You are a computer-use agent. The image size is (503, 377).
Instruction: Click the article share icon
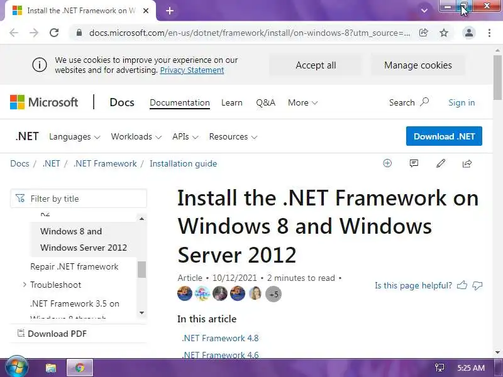click(467, 163)
